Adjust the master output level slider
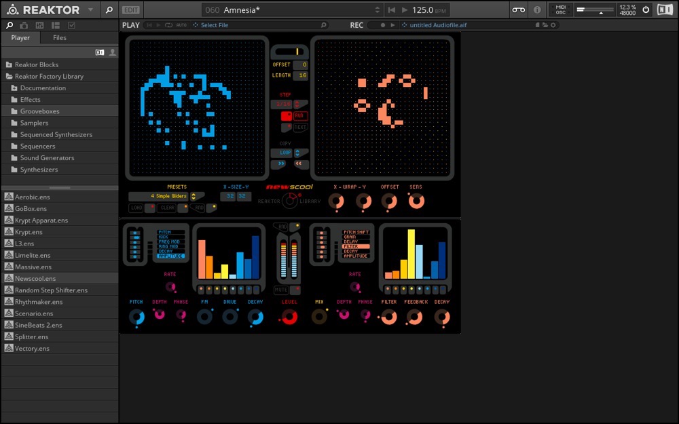Image resolution: width=679 pixels, height=424 pixels. pyautogui.click(x=595, y=9)
